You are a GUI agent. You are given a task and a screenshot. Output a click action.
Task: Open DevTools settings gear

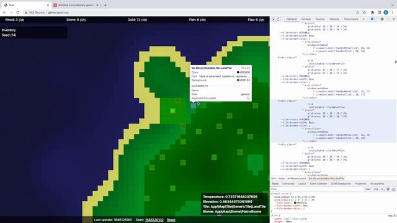(x=382, y=19)
